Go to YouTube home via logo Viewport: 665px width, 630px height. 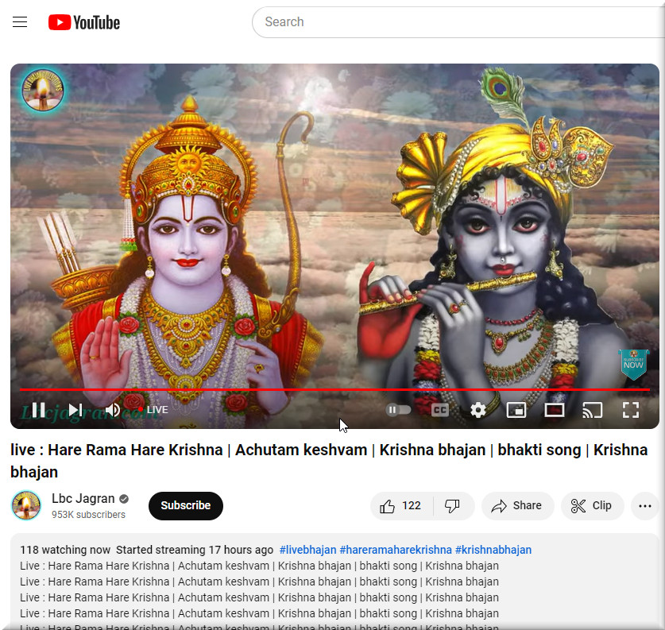(x=83, y=22)
